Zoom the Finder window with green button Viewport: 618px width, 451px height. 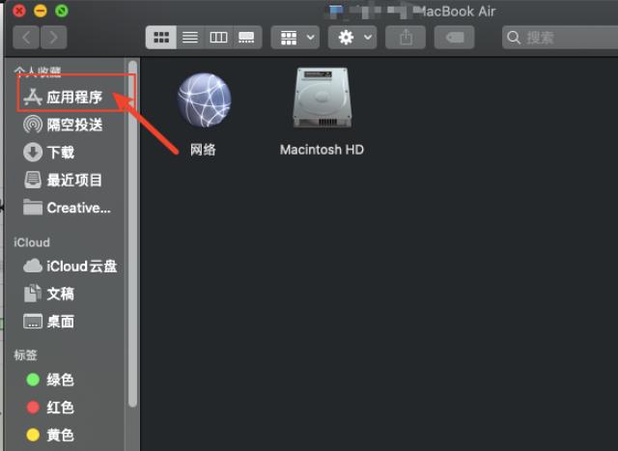[x=62, y=11]
